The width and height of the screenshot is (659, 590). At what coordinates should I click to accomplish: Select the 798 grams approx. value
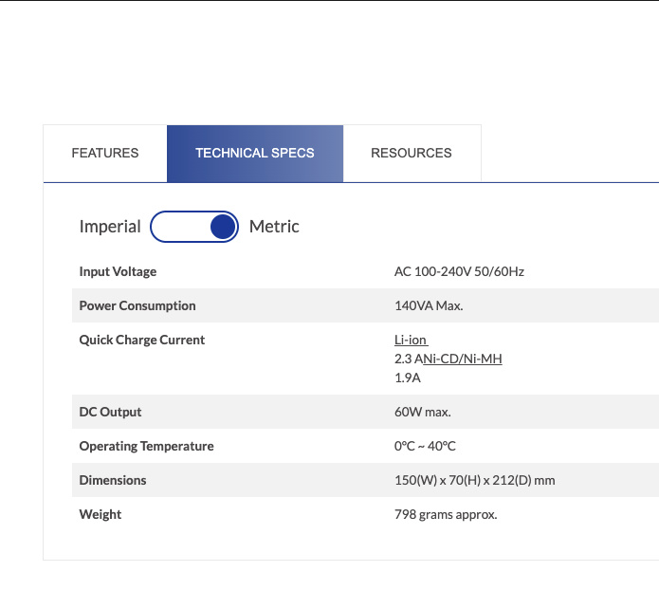[446, 514]
